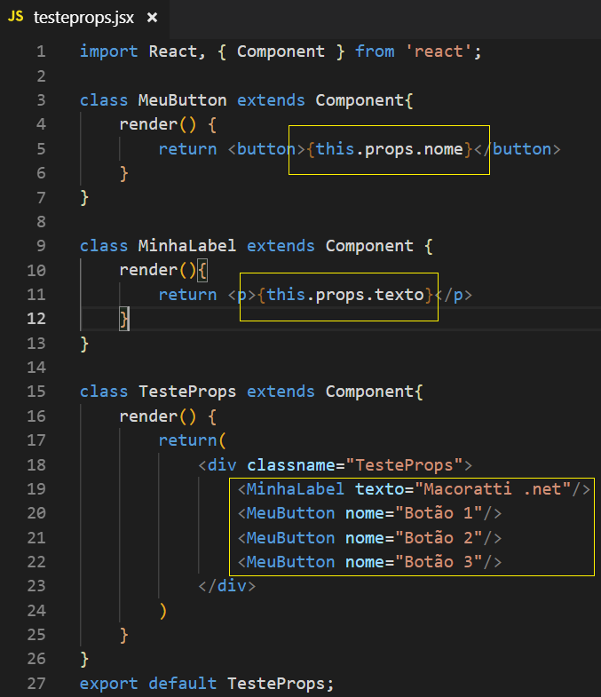This screenshot has height=697, width=601.
Task: Click 'export default TesteProps;' statement
Action: point(207,683)
